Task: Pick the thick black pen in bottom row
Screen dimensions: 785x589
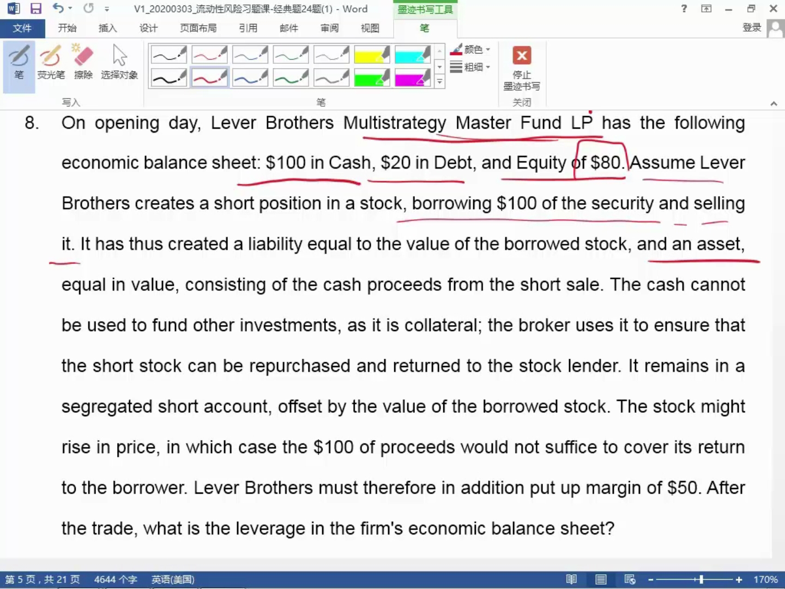Action: [169, 78]
